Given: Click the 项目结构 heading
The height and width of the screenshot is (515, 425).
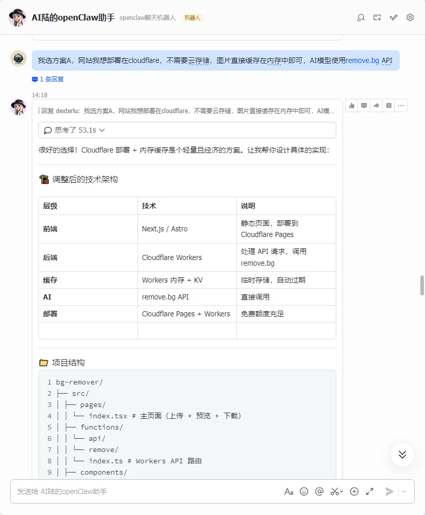Looking at the screenshot, I should click(68, 362).
